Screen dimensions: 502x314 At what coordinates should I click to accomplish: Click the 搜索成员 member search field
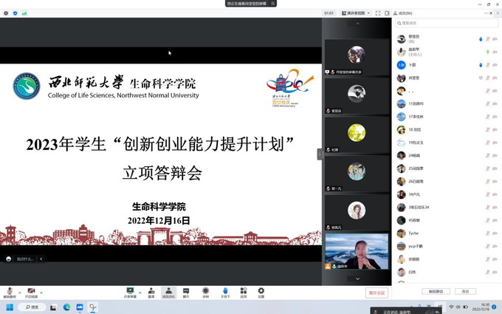pyautogui.click(x=447, y=24)
